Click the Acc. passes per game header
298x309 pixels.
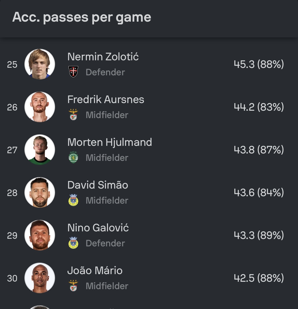(x=82, y=17)
